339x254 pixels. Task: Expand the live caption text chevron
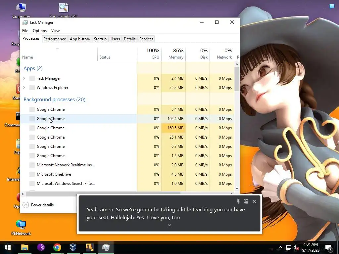coord(169,225)
